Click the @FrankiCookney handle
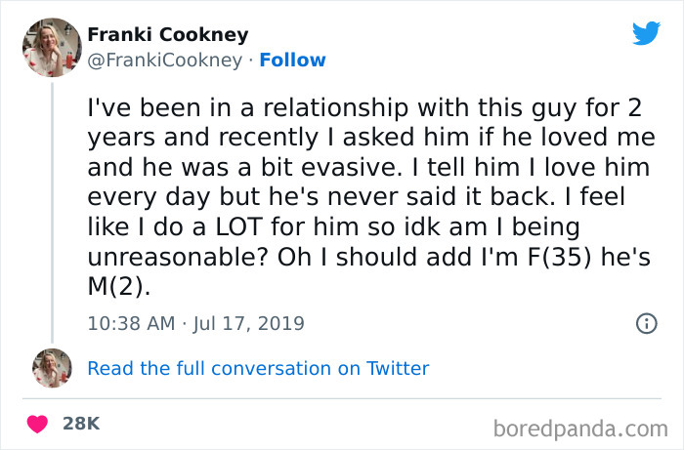Viewport: 684px width, 450px height. 165,60
